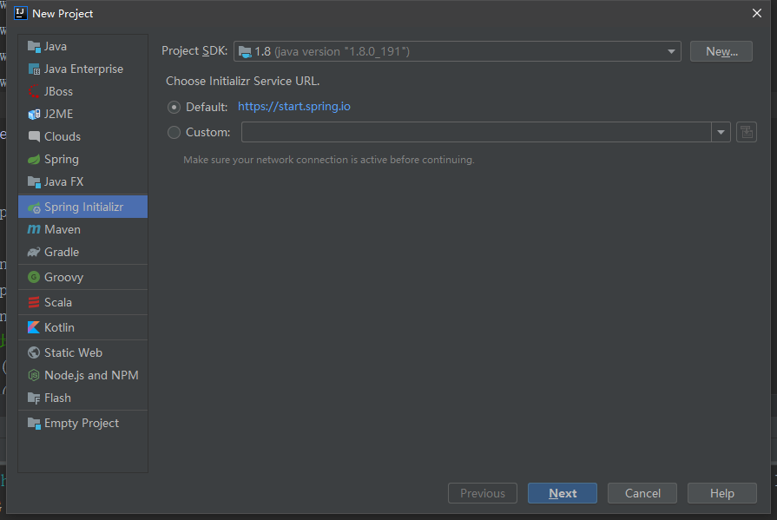
Task: Choose Kotlin project type label
Action: coord(59,327)
